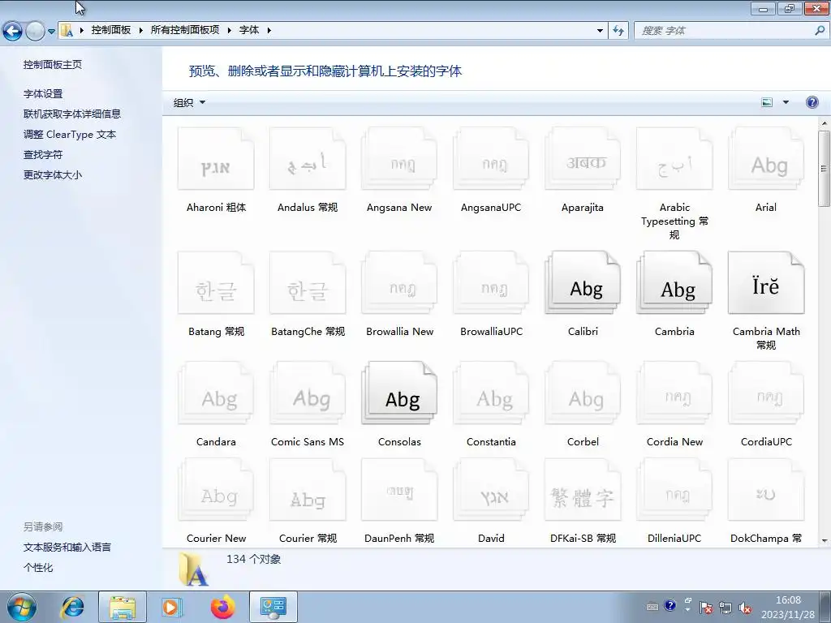Select the Corbel font icon

(x=583, y=393)
